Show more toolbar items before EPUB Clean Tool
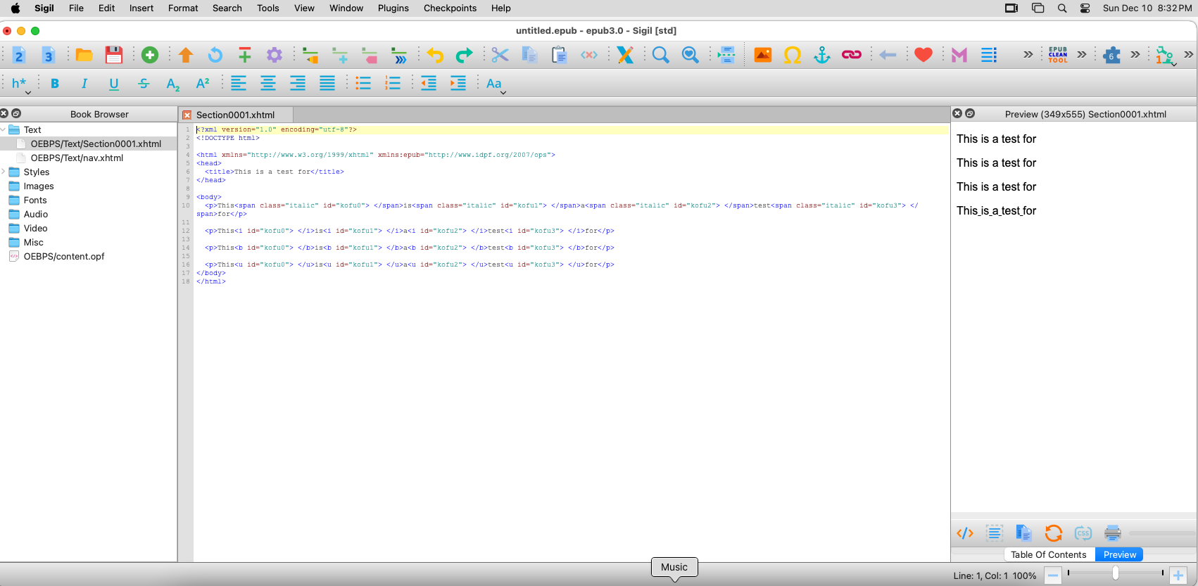 [x=1028, y=54]
